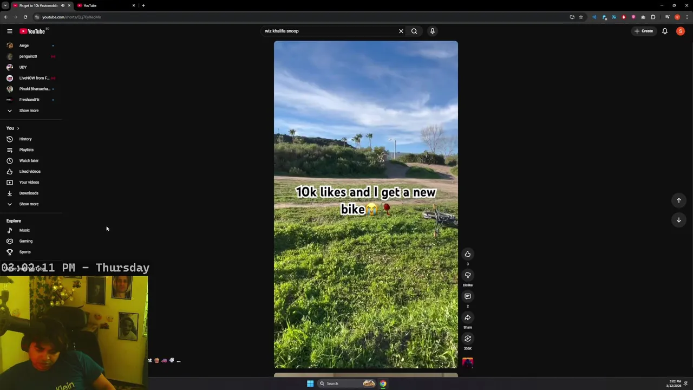This screenshot has width=693, height=390.
Task: Open YouTube notifications bell
Action: 665,31
